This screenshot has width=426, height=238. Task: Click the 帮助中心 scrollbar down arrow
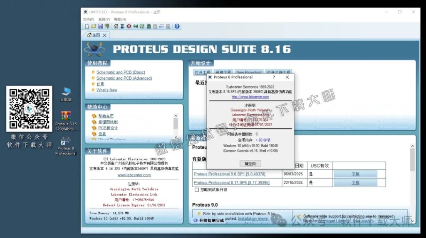tap(176, 137)
